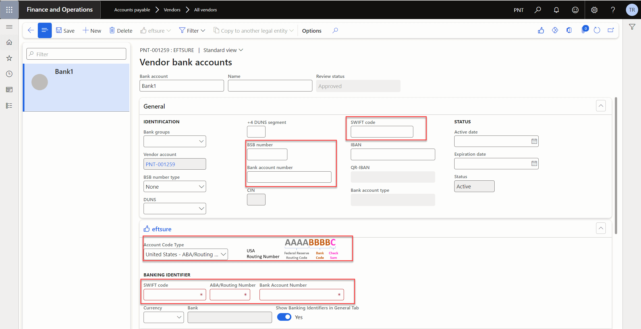Viewport: 641px width, 329px height.
Task: Open Expiration date calendar picker
Action: click(534, 164)
